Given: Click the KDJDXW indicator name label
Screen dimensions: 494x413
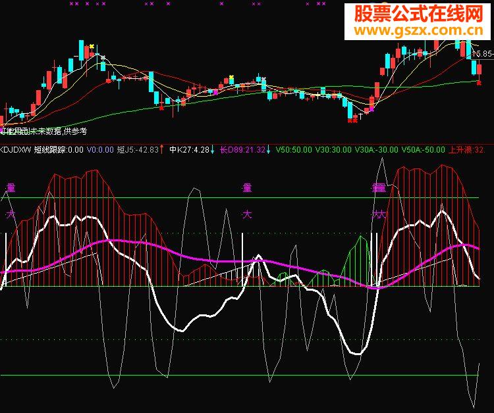Looking at the screenshot, I should pyautogui.click(x=15, y=150).
